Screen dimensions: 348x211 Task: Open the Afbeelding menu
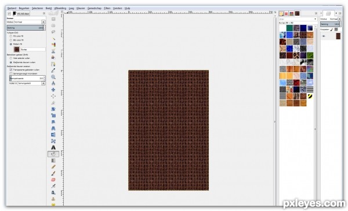tap(60, 8)
